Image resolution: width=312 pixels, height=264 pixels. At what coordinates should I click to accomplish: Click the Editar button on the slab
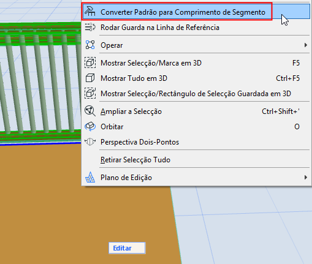point(127,248)
